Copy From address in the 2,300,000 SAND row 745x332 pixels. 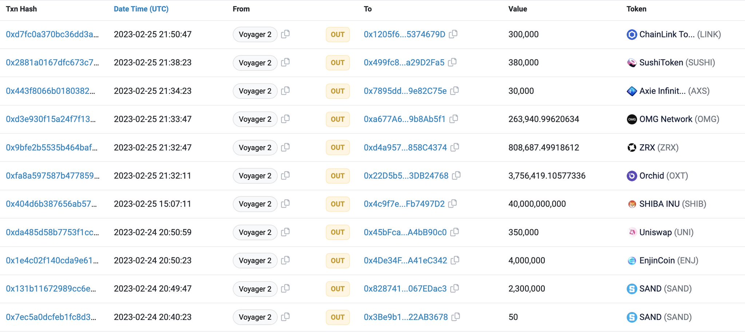pyautogui.click(x=285, y=288)
